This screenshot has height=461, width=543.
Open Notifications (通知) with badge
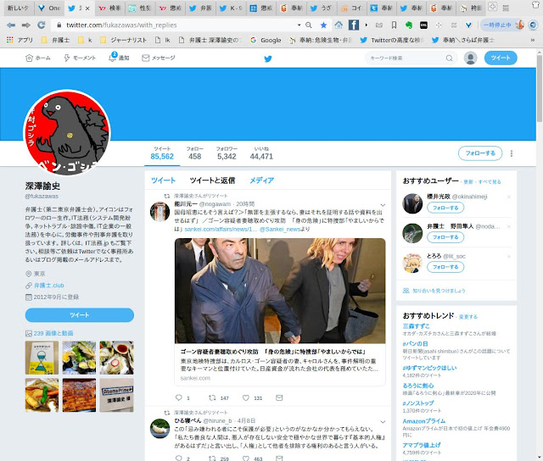click(x=119, y=58)
